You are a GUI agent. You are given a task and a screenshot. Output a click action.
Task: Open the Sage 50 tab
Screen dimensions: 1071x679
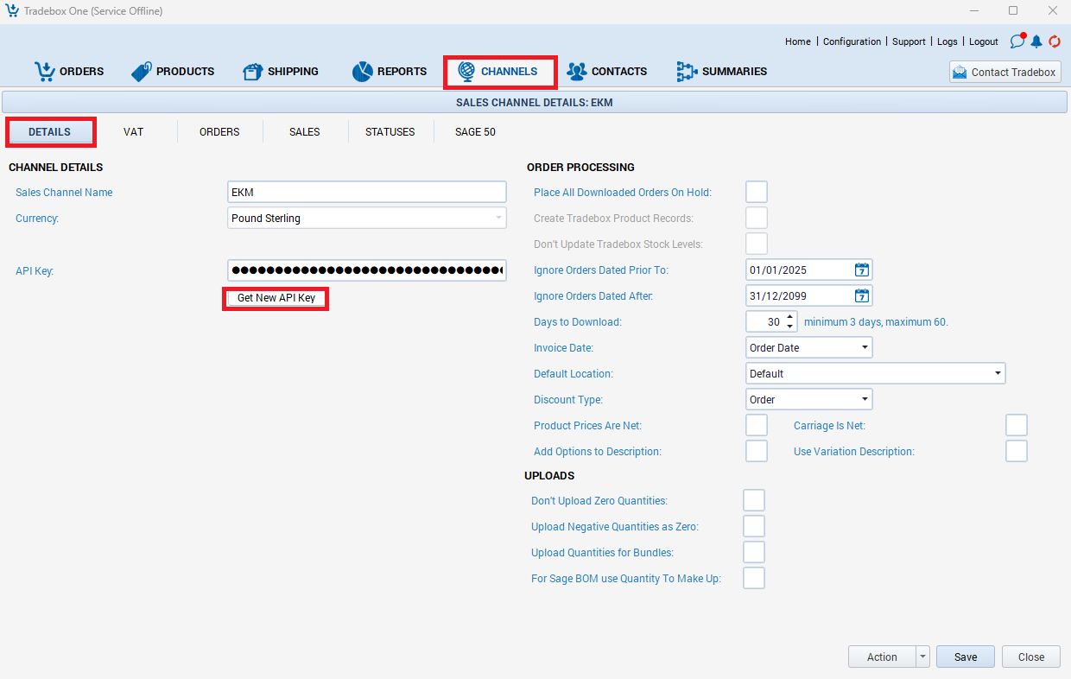[475, 132]
